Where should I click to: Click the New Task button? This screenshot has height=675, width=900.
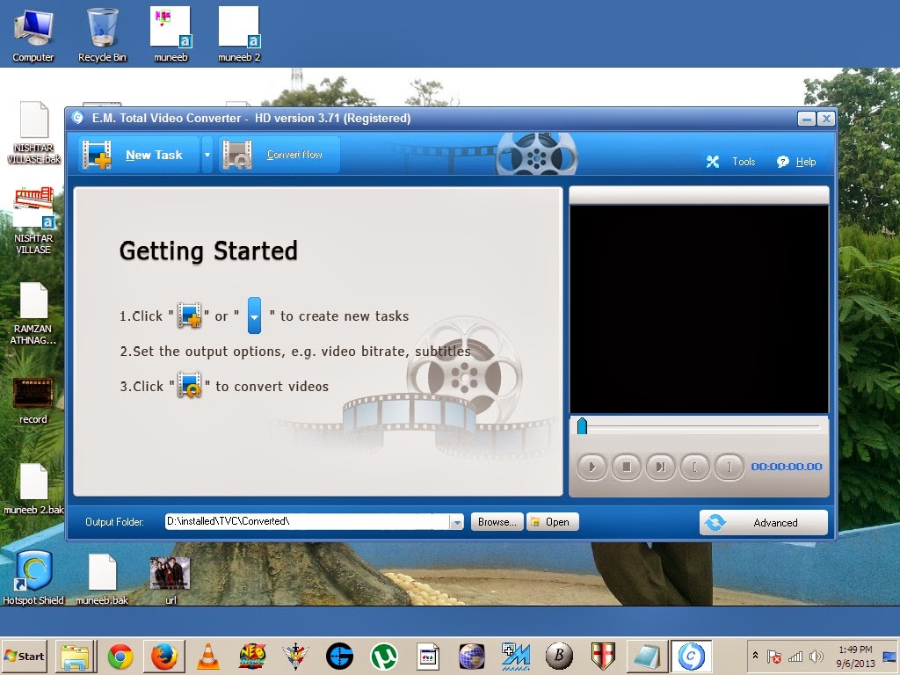coord(138,155)
